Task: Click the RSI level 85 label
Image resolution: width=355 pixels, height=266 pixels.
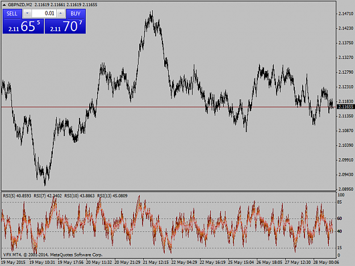Action: tap(340, 202)
